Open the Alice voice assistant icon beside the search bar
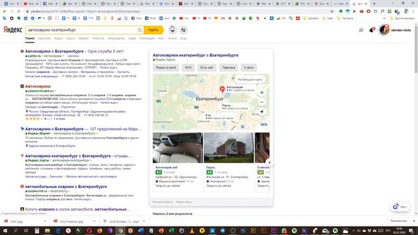 [x=172, y=30]
